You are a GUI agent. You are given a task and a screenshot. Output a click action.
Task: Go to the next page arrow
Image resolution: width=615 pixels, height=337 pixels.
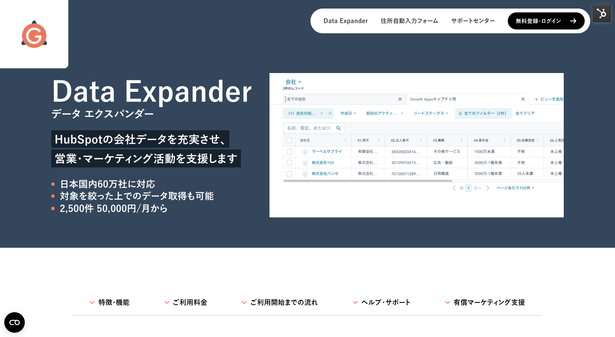tap(488, 188)
